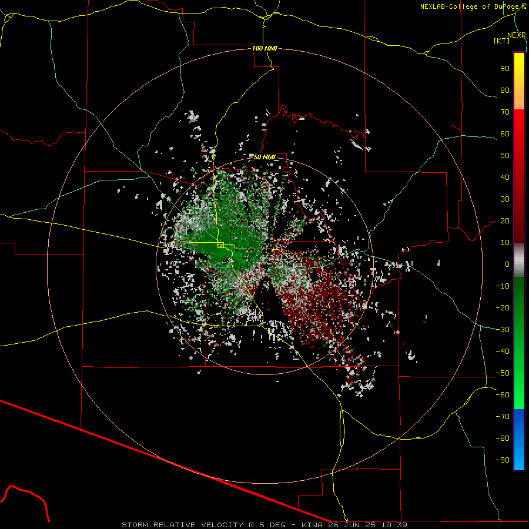Click the "-50" scale value
The width and height of the screenshot is (529, 529).
[503, 373]
